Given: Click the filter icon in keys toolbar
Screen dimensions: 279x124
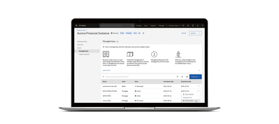Looking at the screenshot, I should pyautogui.click(x=177, y=77).
